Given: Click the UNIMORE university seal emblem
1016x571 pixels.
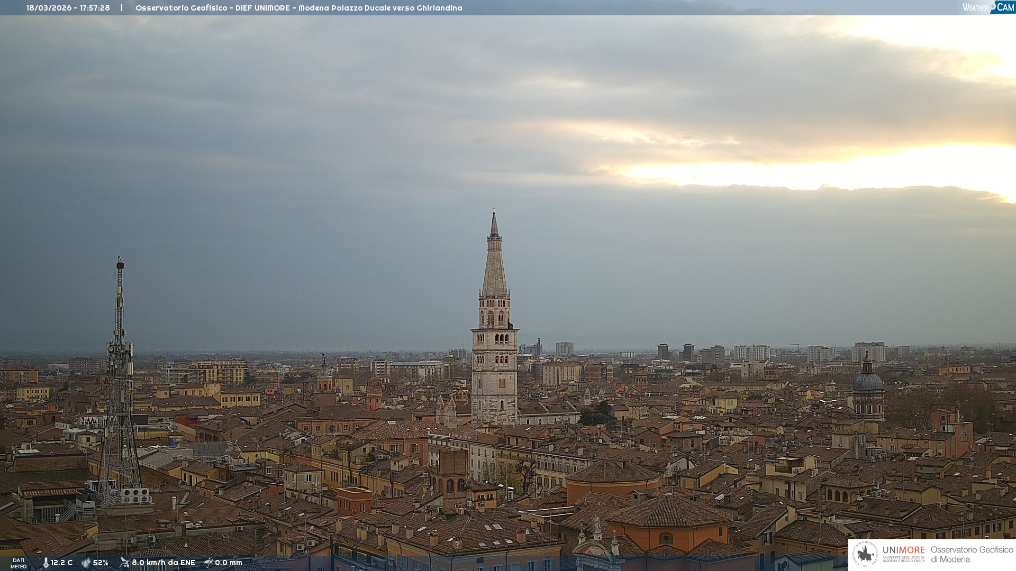Looking at the screenshot, I should (866, 554).
